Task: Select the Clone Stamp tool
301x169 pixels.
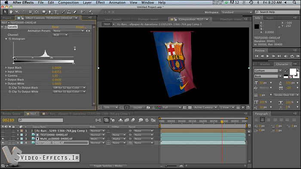Action: coord(69,12)
